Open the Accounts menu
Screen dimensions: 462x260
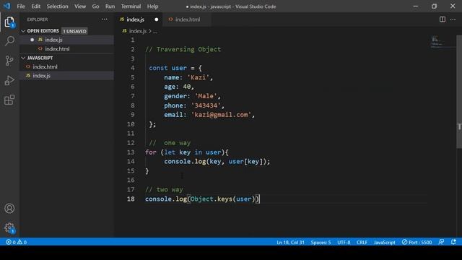coord(9,209)
